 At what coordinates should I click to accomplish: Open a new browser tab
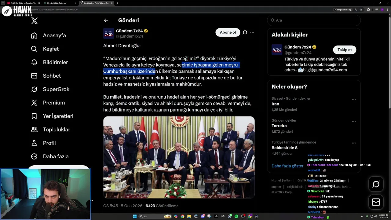pyautogui.click(x=117, y=3)
